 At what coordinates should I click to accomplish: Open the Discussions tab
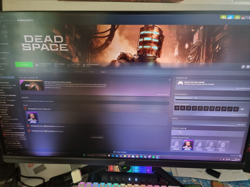coord(78,72)
